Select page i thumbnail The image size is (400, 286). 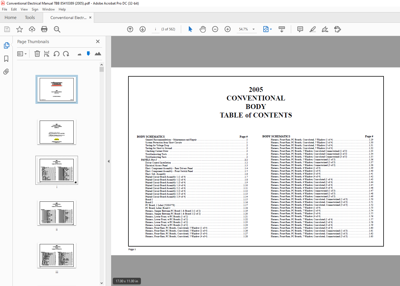pyautogui.click(x=57, y=170)
